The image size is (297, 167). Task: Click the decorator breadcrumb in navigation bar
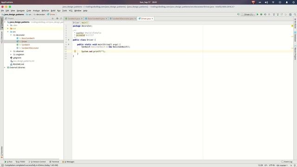point(39,14)
